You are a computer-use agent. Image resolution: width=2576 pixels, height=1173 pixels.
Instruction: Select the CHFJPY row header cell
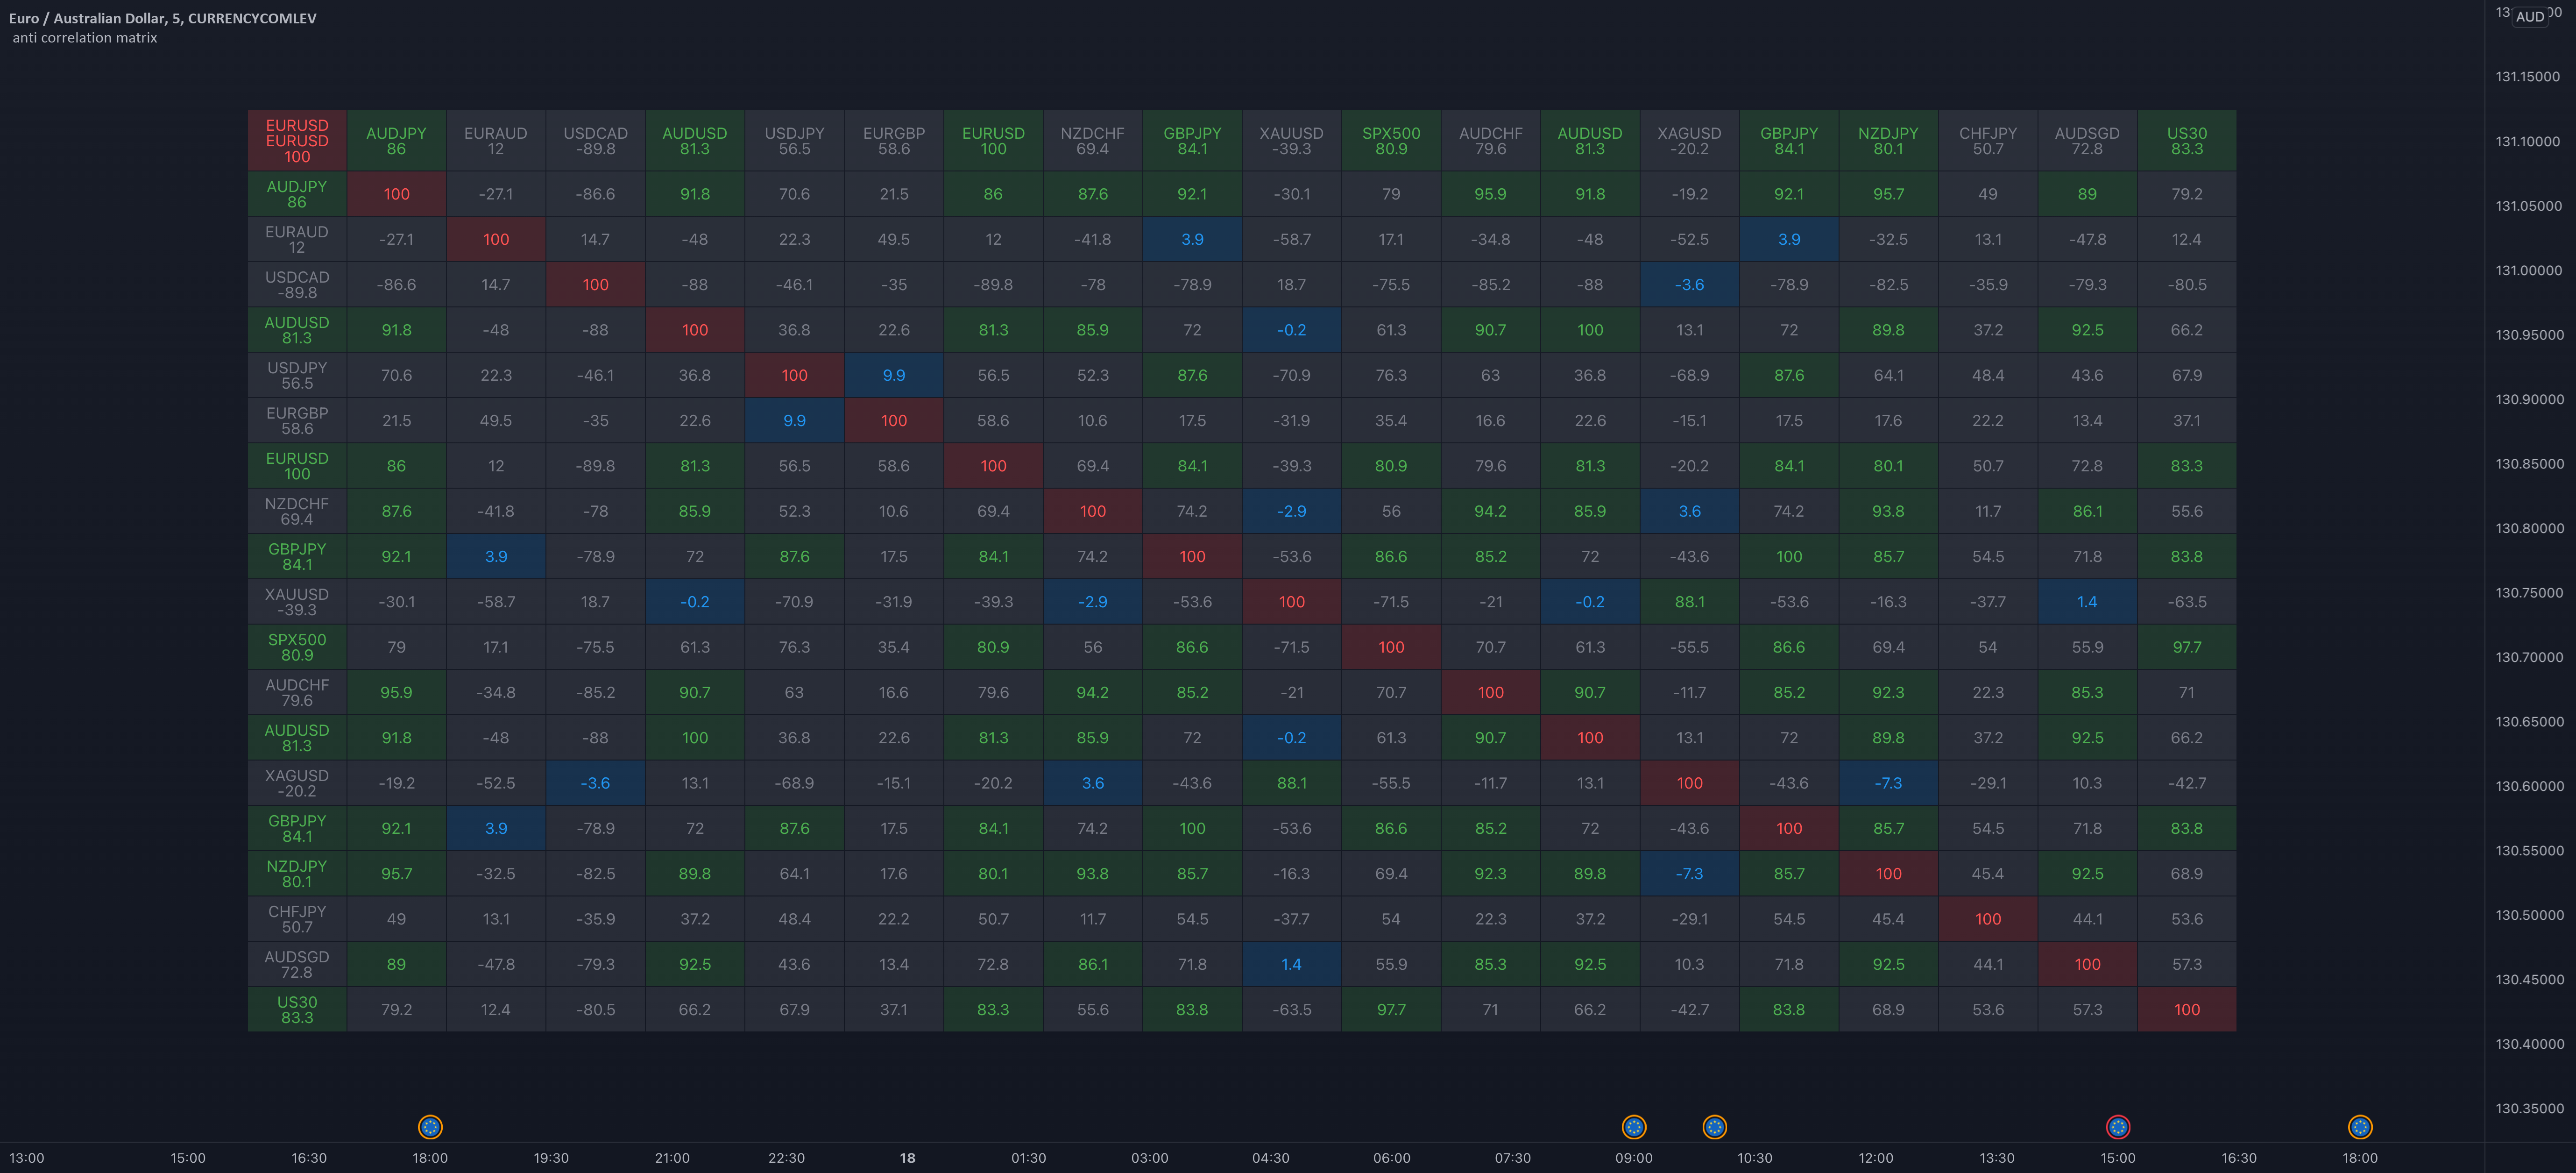[x=297, y=919]
